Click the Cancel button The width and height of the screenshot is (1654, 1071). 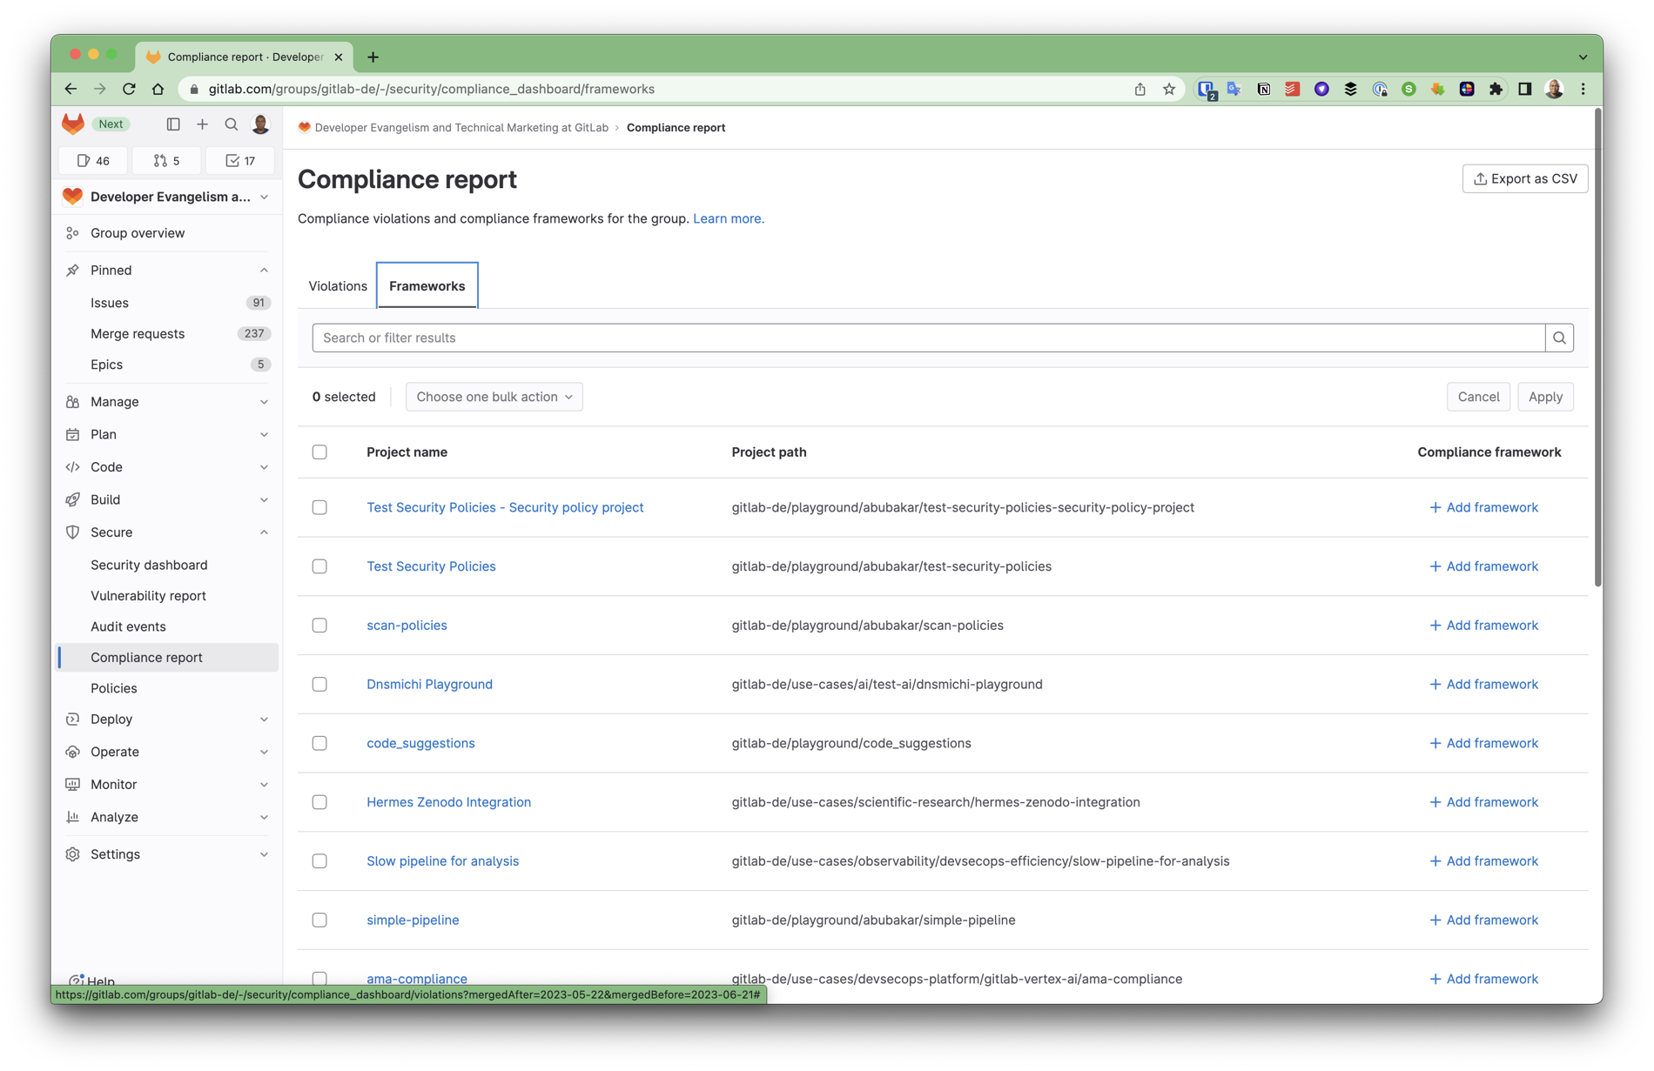pos(1478,397)
